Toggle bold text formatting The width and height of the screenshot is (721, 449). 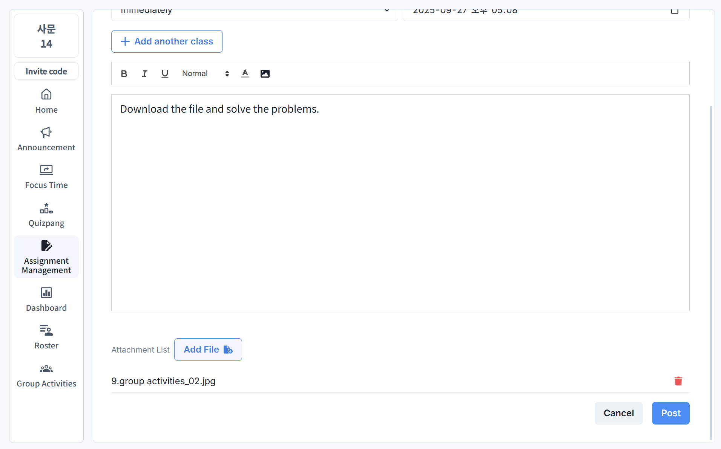coord(124,73)
